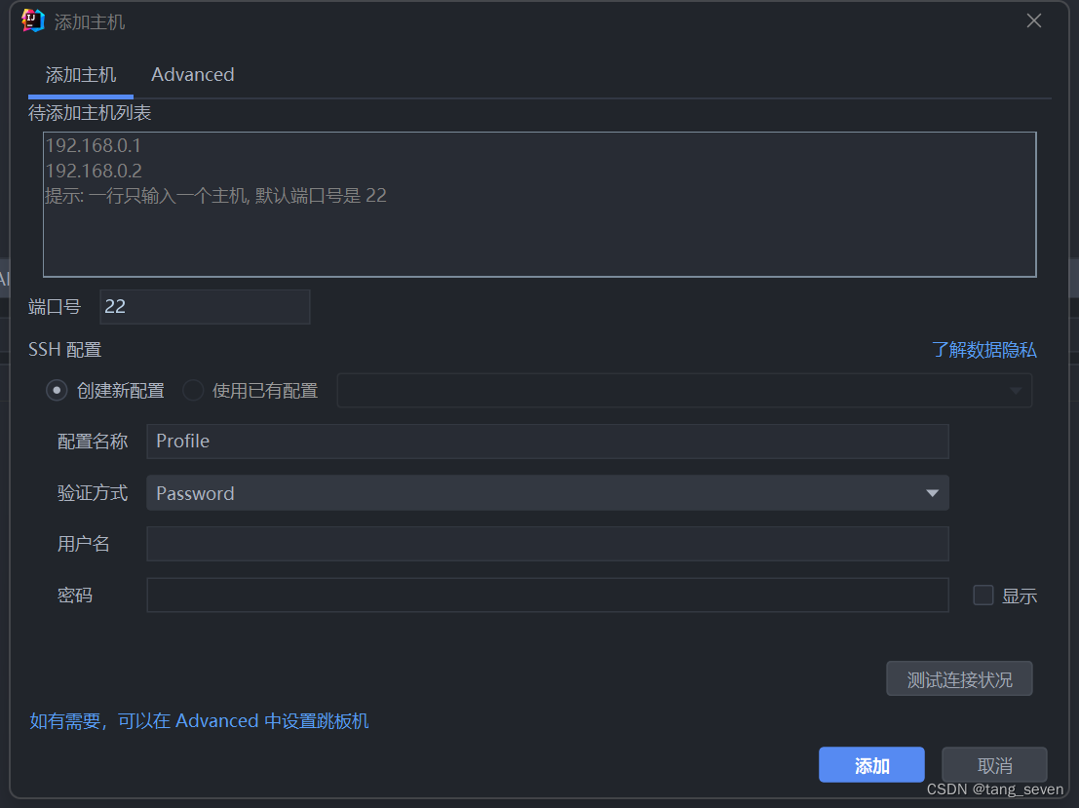Click the blue 添加 button
The width and height of the screenshot is (1079, 808).
[x=871, y=766]
